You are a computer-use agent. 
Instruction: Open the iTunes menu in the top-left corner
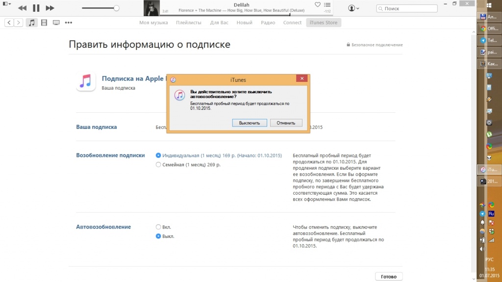tap(6, 4)
